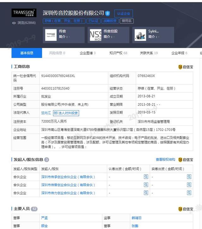Click the 认证企业 button
The image size is (202, 229).
tap(123, 14)
